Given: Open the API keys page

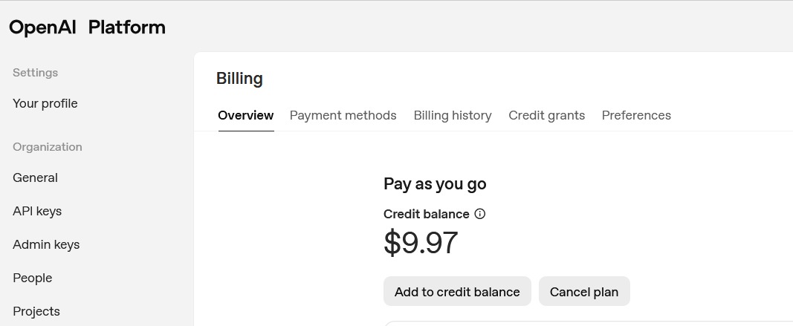Looking at the screenshot, I should pos(37,211).
